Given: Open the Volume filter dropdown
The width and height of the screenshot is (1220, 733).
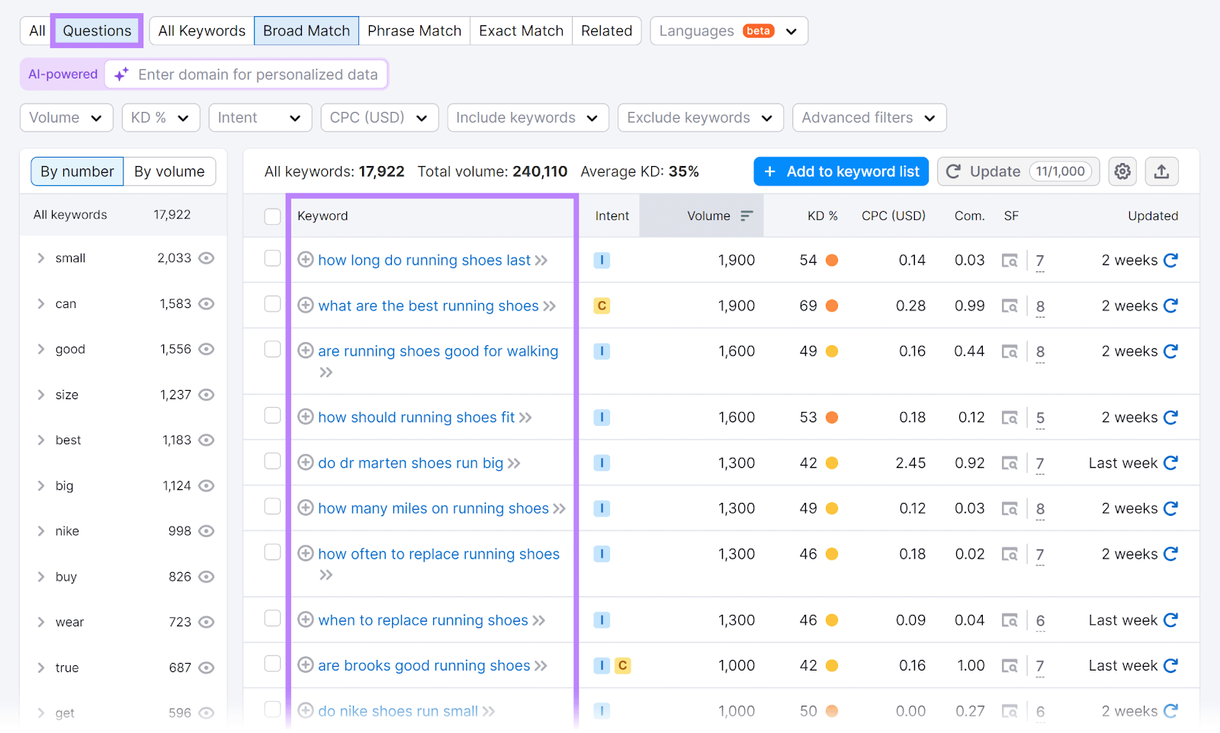Looking at the screenshot, I should [66, 117].
